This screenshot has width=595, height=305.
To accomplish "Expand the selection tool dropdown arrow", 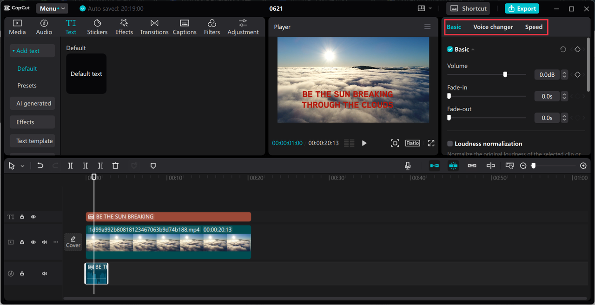I will click(x=22, y=166).
